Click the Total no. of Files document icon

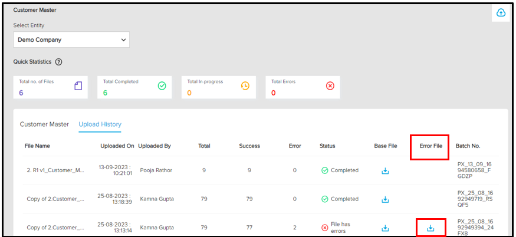78,86
